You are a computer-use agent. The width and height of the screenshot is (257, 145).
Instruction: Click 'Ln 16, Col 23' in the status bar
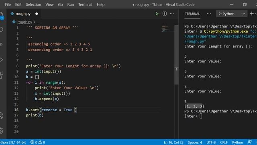point(173,142)
